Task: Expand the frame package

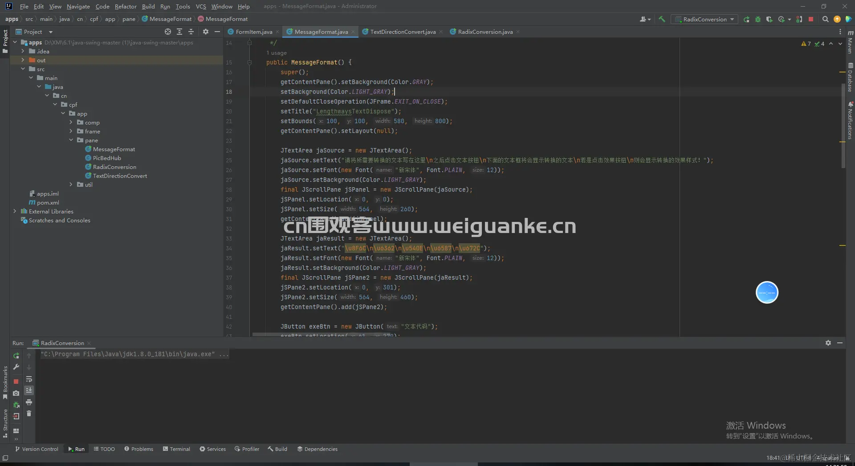Action: pyautogui.click(x=71, y=131)
